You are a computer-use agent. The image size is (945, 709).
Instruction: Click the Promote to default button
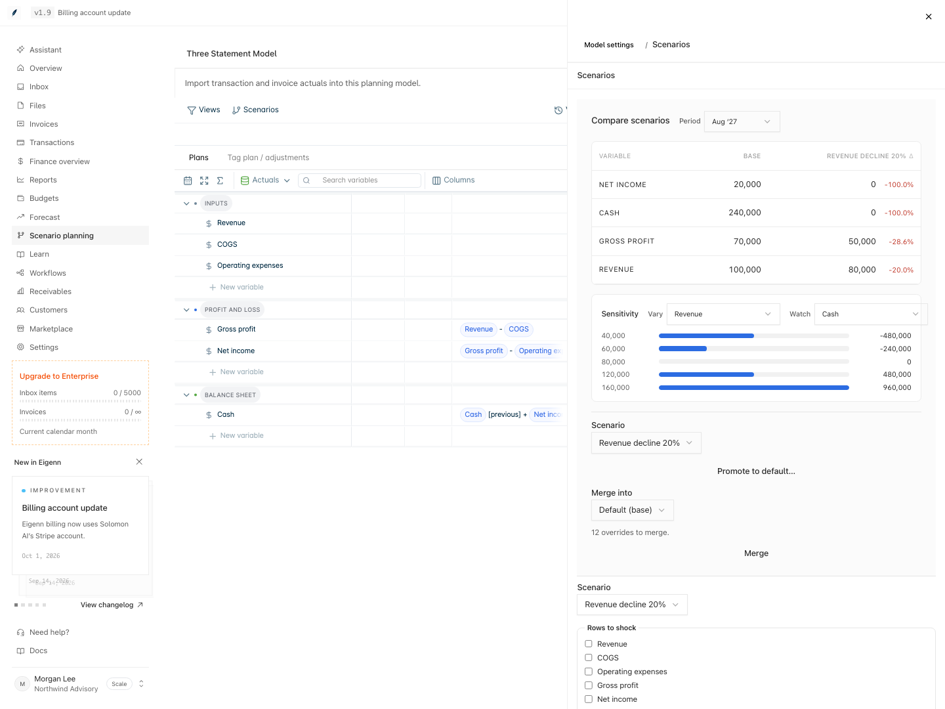[756, 471]
